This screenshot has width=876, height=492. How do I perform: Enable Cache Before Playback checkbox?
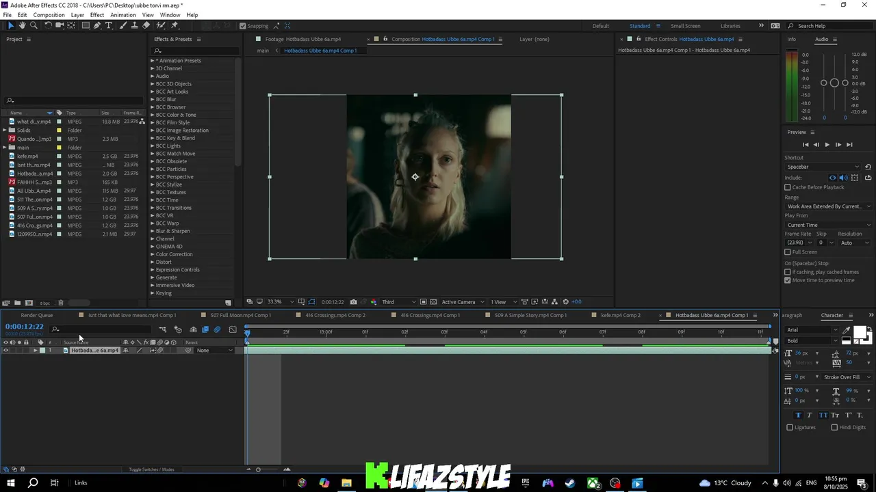click(x=788, y=187)
